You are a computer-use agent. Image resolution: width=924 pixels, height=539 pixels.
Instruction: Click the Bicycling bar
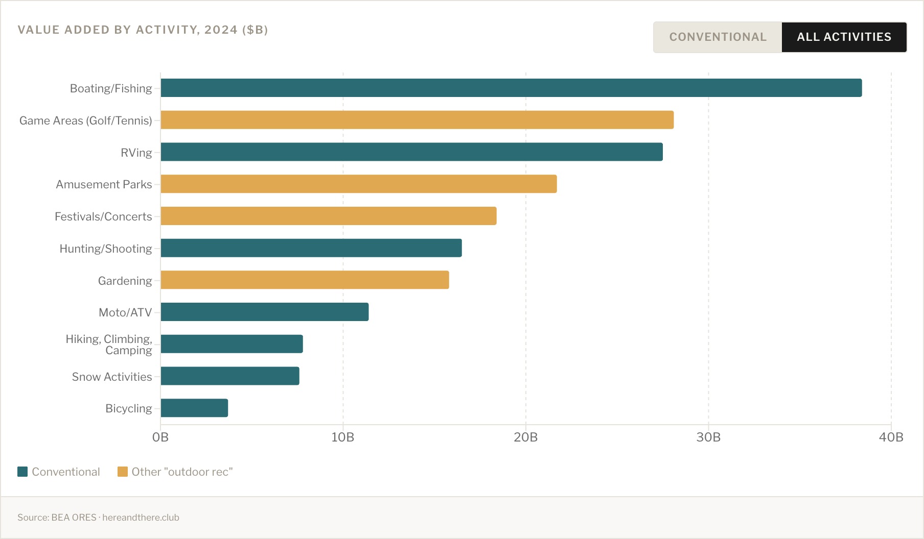tap(194, 408)
